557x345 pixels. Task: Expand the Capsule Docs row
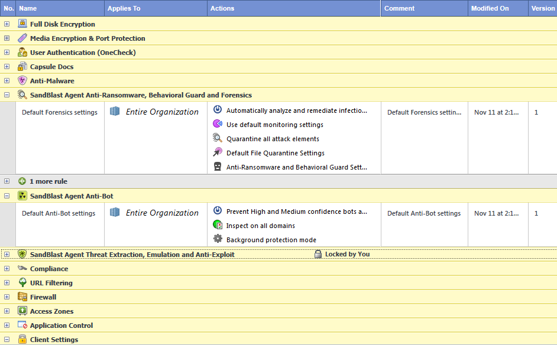[x=7, y=66]
